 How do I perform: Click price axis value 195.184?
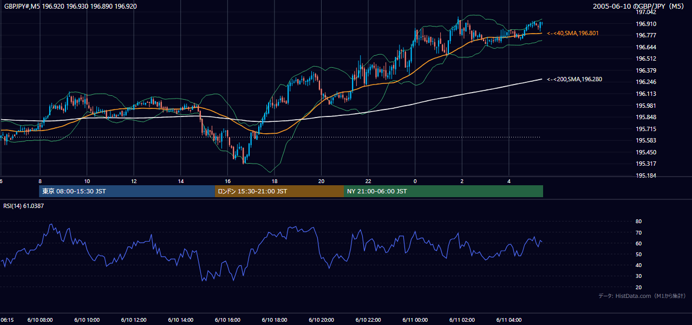click(646, 175)
